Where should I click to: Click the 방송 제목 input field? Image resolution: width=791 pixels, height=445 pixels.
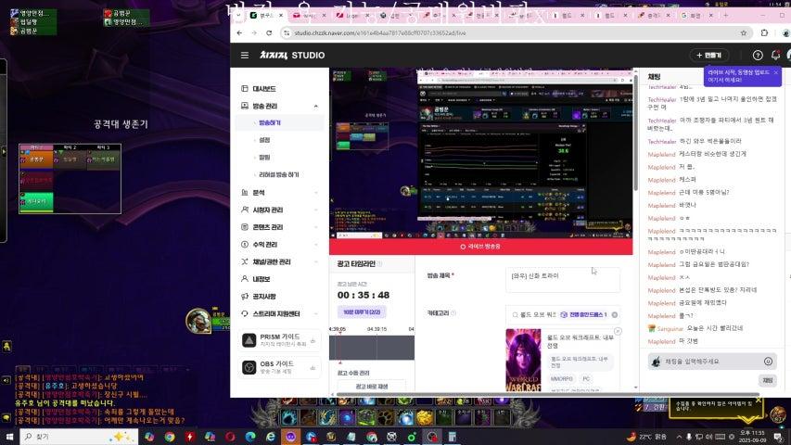(563, 279)
